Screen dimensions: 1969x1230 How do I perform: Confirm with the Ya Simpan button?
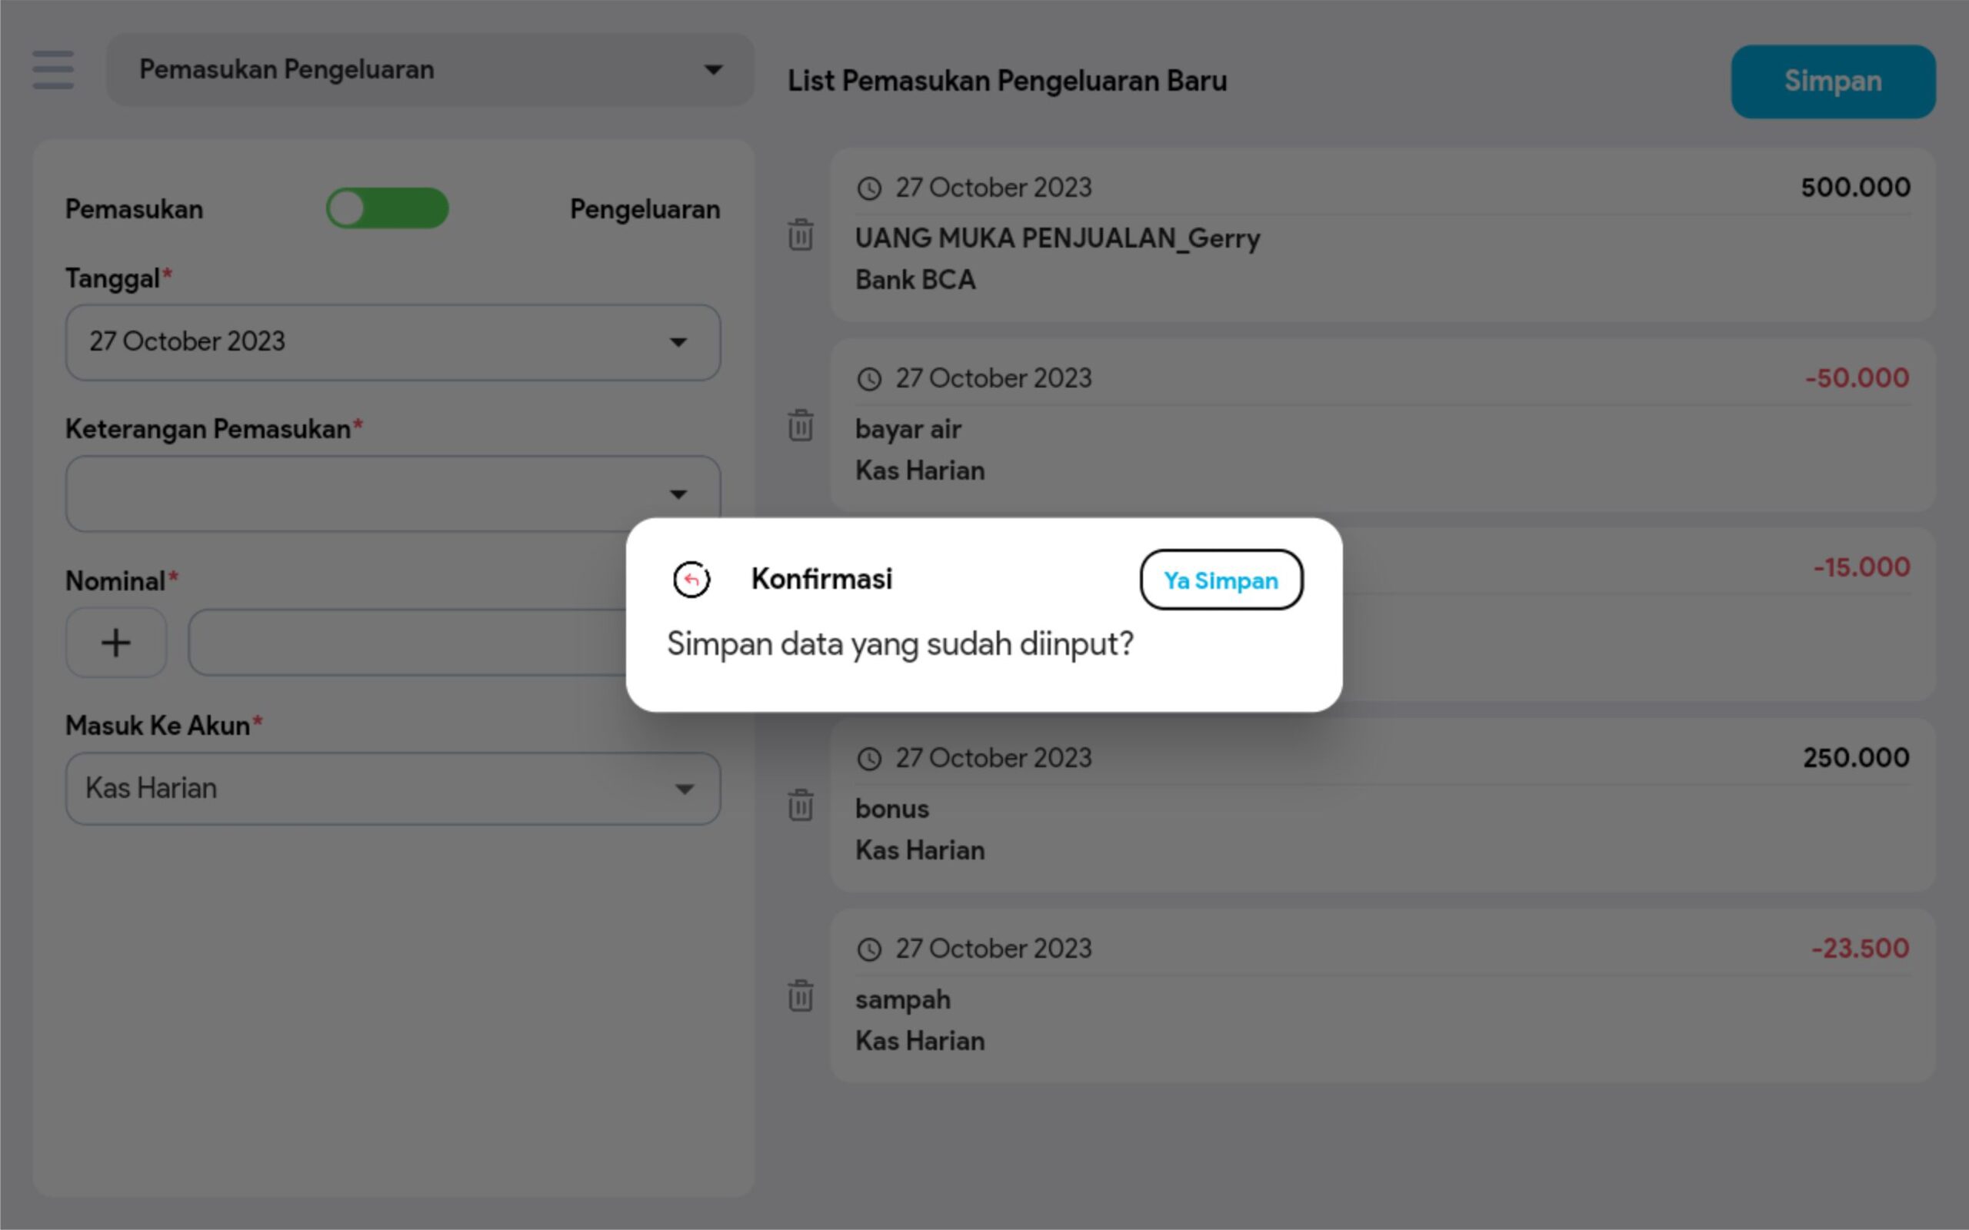click(1221, 580)
